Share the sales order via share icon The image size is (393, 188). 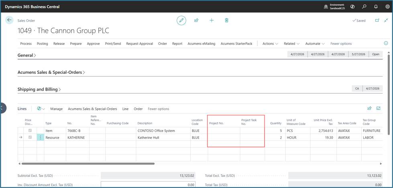coord(196,20)
